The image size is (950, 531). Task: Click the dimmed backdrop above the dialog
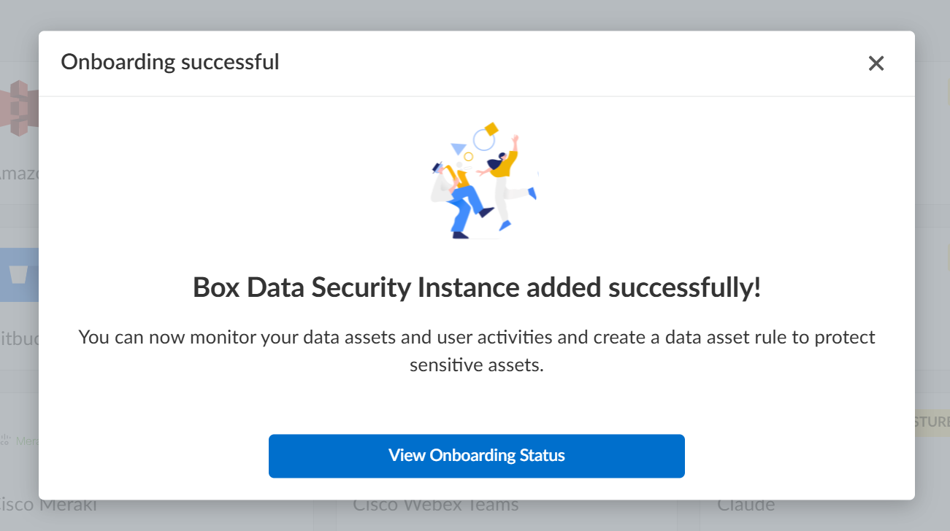475,15
